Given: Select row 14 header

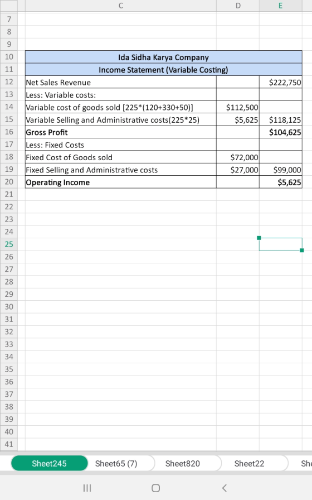Looking at the screenshot, I should point(9,107).
